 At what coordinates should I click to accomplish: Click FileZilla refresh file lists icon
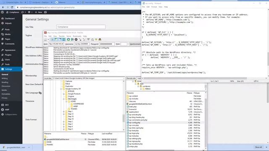(x=69, y=39)
